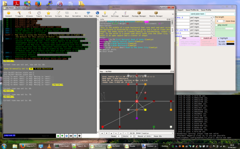Viewport: 240px width, 149px height.
Task: Click the green up-arrow search button
Action: coord(58,136)
